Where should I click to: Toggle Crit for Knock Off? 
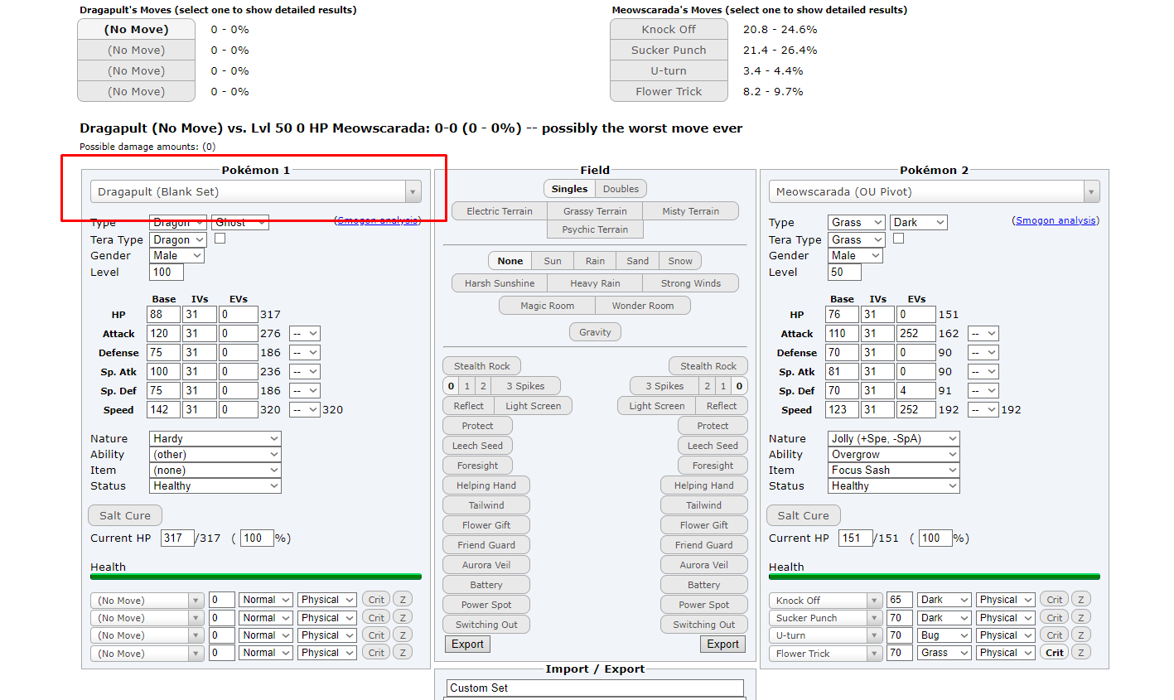coord(1055,600)
